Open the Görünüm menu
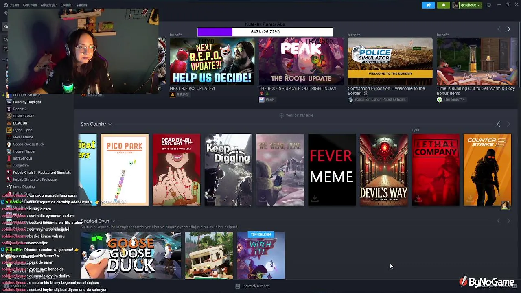Screen dimensions: 521x293 click(30, 5)
